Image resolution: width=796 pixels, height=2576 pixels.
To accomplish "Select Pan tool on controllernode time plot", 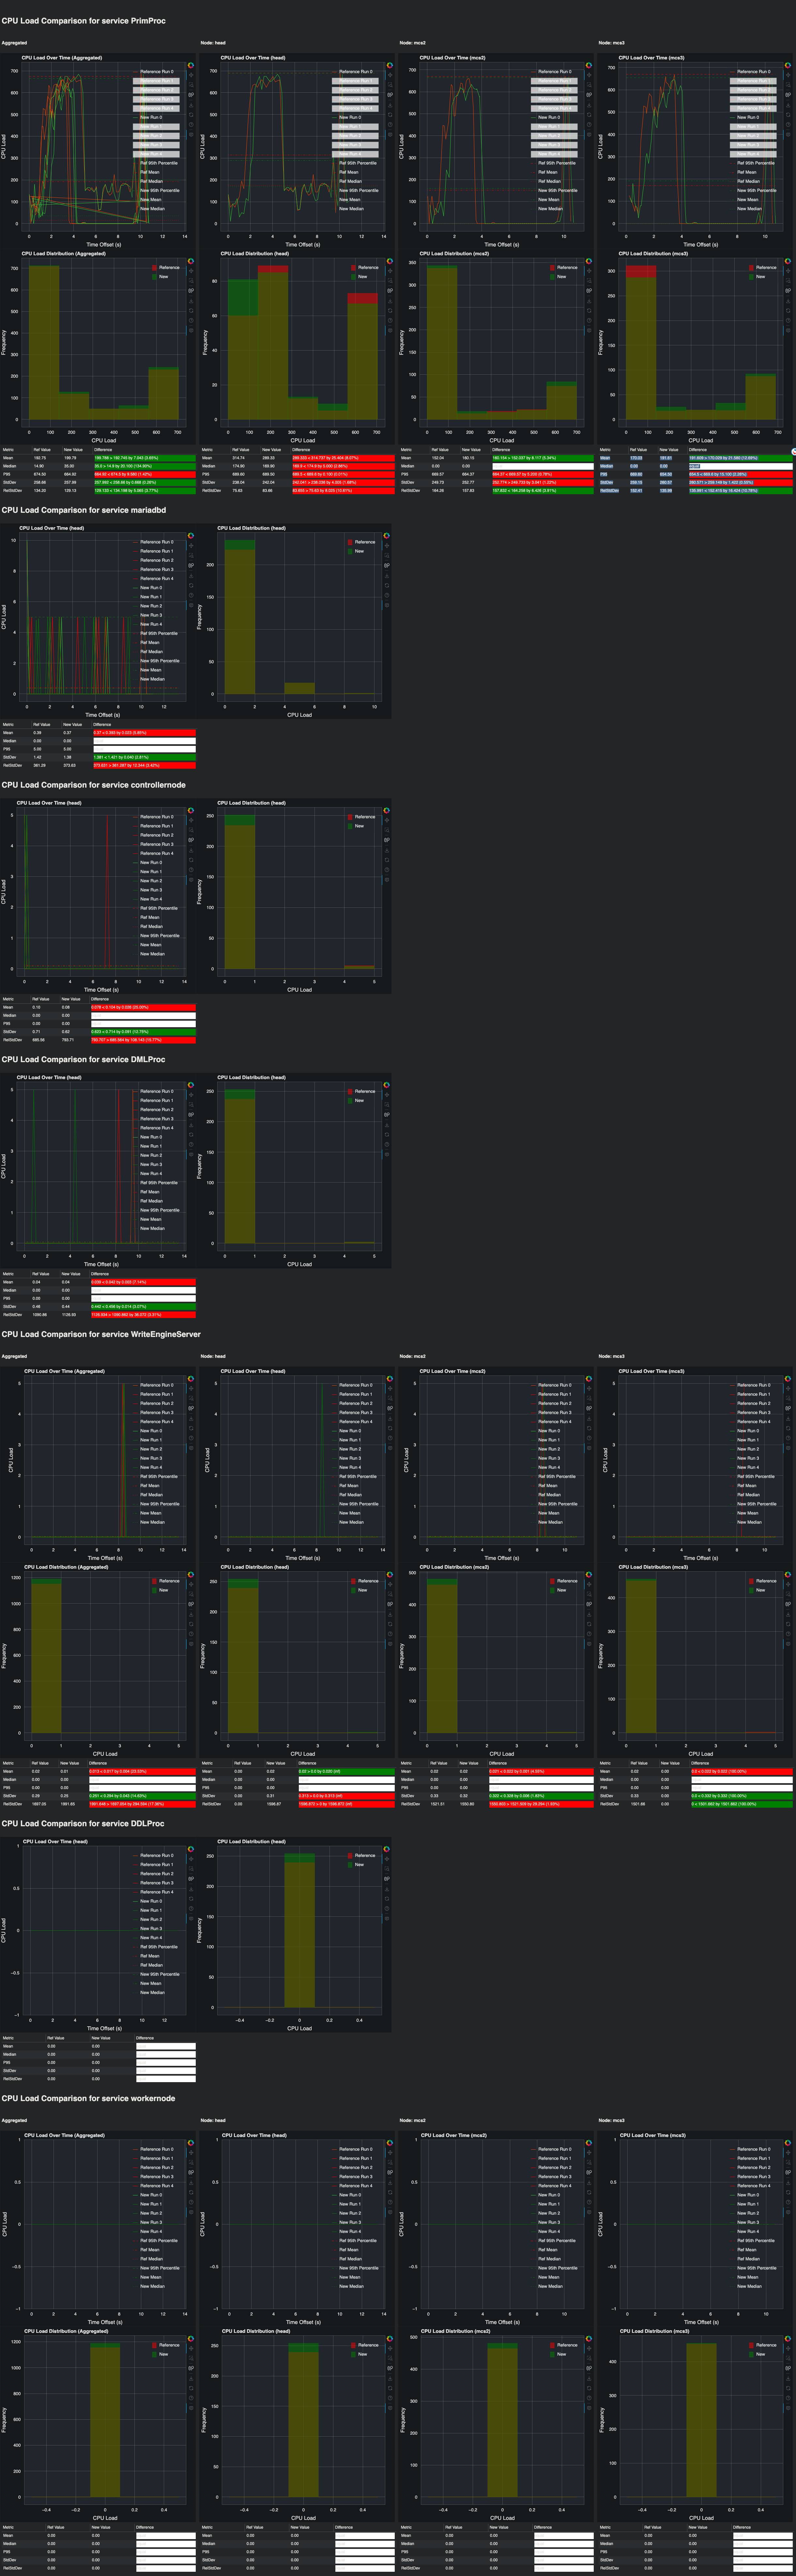I will (191, 820).
